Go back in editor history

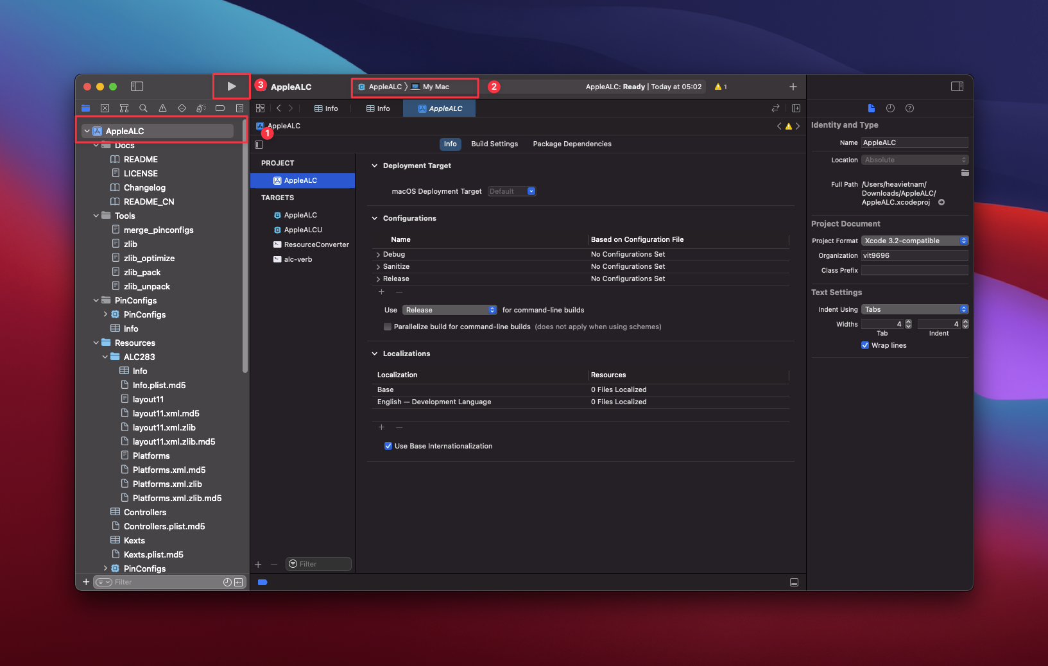(x=279, y=108)
